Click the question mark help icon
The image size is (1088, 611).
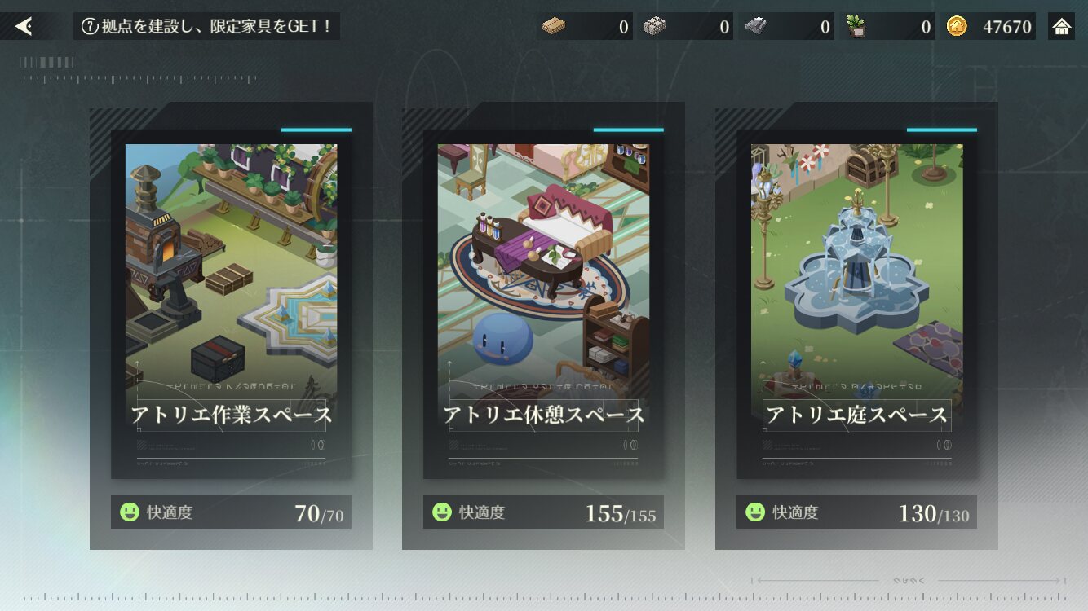pyautogui.click(x=90, y=27)
